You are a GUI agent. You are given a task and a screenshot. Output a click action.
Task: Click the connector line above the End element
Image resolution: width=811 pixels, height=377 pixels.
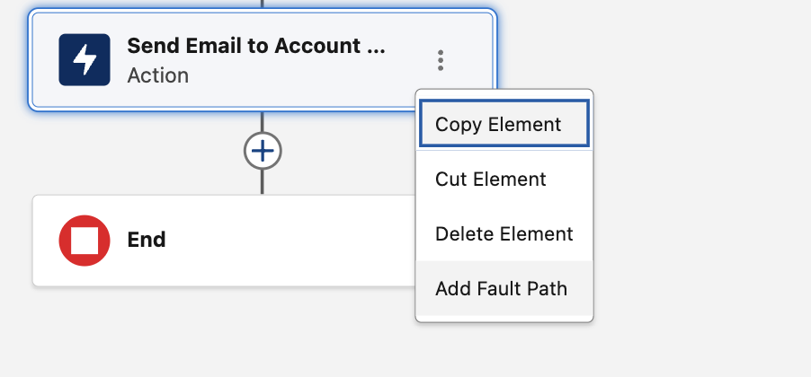pyautogui.click(x=263, y=181)
